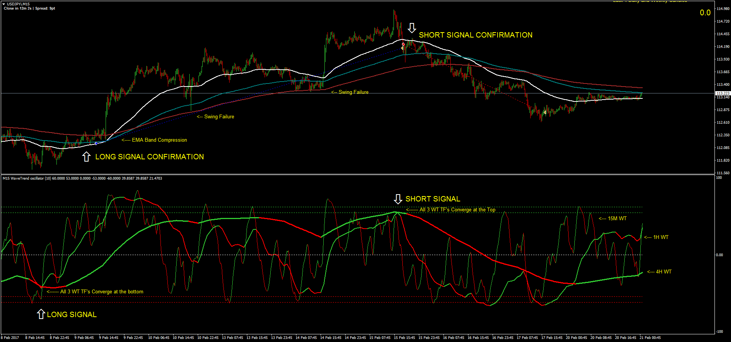Select the down arrow beside the SHORT SIGNAL label
The image size is (731, 342).
tap(398, 199)
